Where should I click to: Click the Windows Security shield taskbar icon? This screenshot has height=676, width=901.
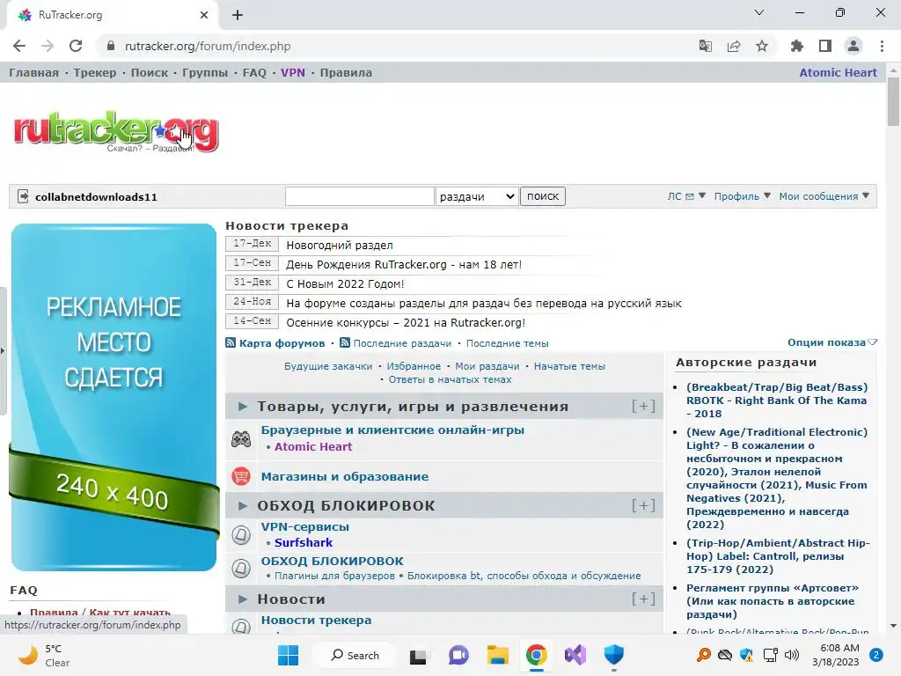(613, 655)
